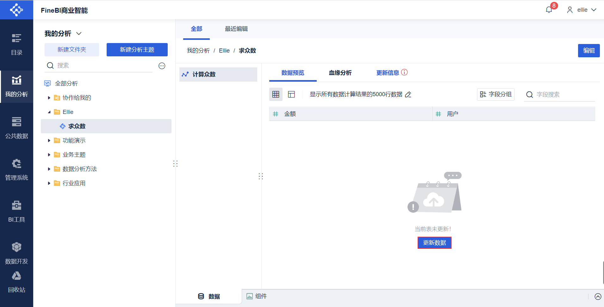Switch to the 数据 bottom tab
The image size is (604, 307).
click(209, 297)
